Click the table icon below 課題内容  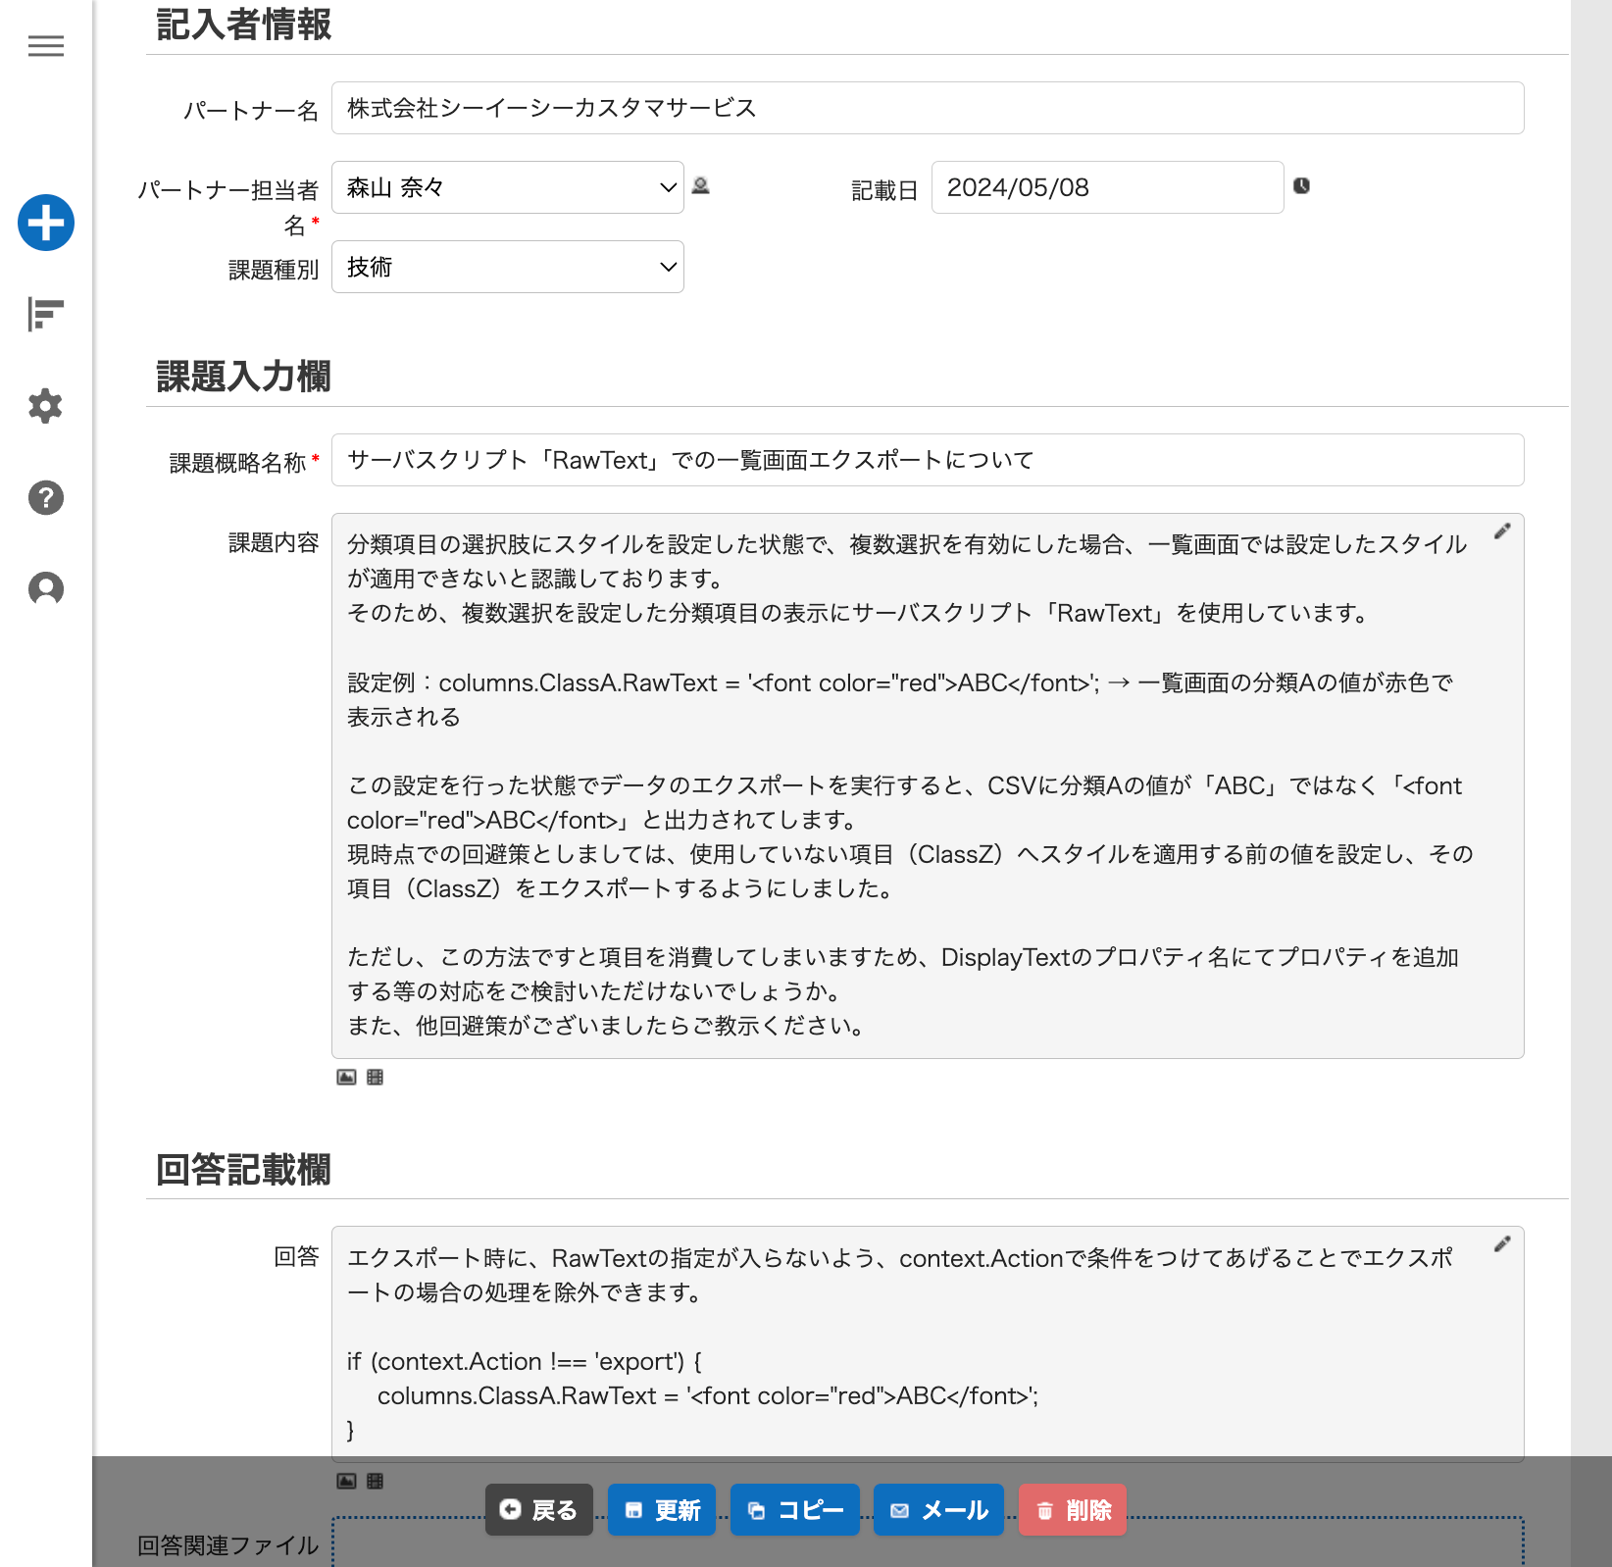tap(375, 1077)
